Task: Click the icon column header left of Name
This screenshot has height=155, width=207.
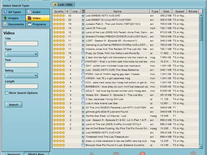Action: [x=83, y=11]
